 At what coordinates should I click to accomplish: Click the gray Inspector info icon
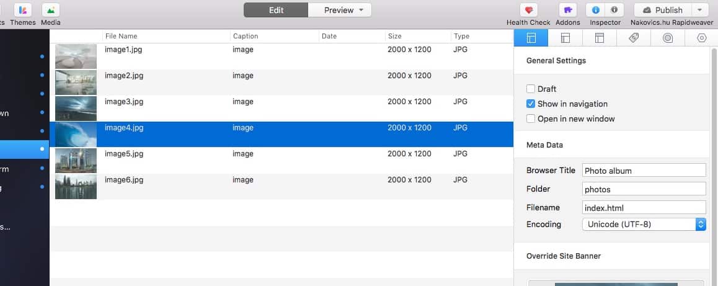tap(614, 10)
